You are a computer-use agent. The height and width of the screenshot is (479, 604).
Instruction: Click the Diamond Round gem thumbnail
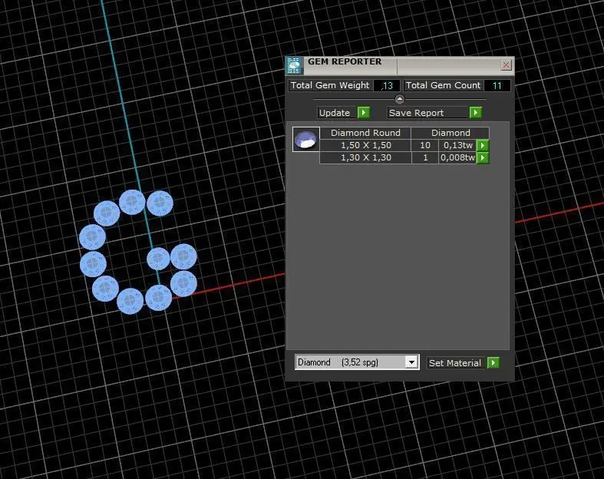click(306, 139)
